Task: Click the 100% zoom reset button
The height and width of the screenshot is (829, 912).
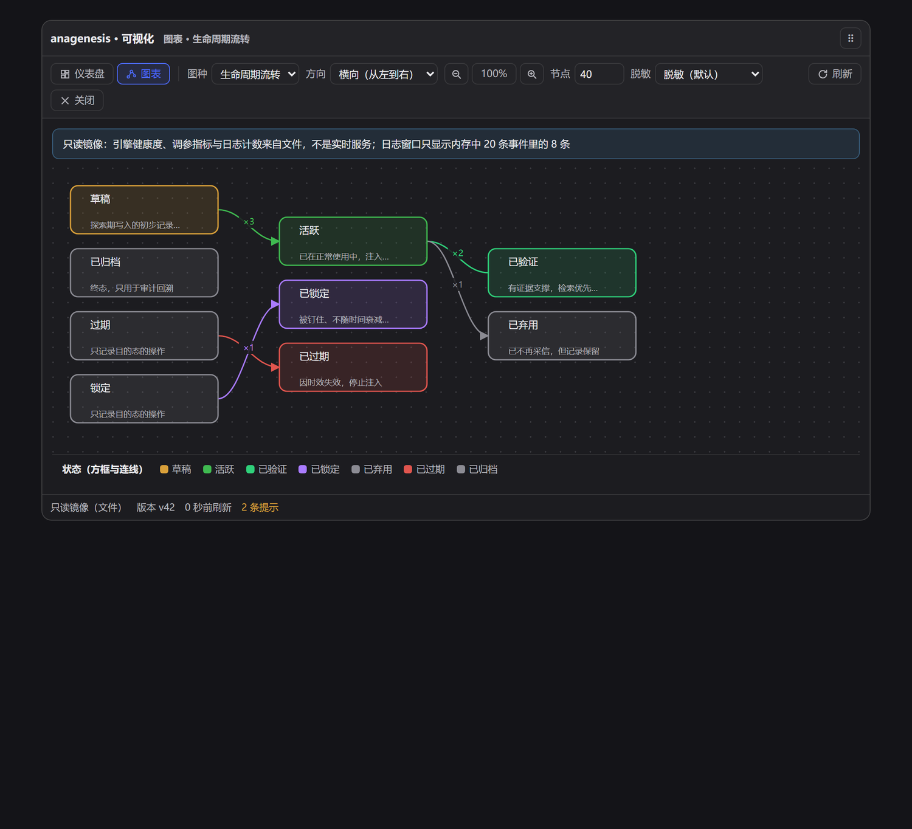Action: (494, 74)
